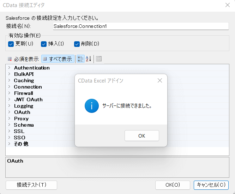Click the 接続テスト(T) button
This screenshot has width=235, height=194.
click(x=31, y=185)
